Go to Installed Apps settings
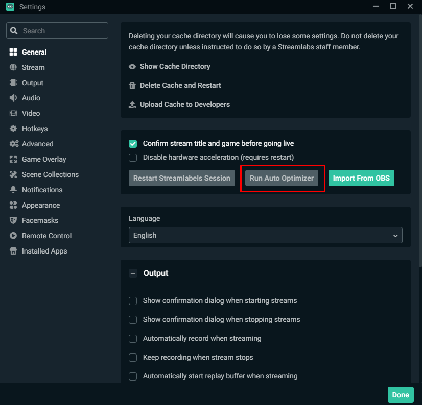Image resolution: width=422 pixels, height=405 pixels. point(44,251)
